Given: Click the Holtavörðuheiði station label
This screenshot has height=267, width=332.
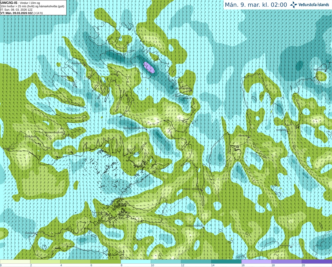Looking at the screenshot, I should point(194,226).
